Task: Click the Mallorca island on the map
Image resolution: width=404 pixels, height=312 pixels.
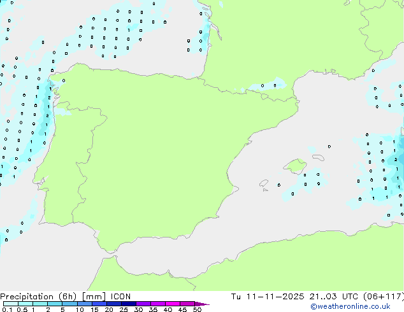Action: click(x=295, y=166)
